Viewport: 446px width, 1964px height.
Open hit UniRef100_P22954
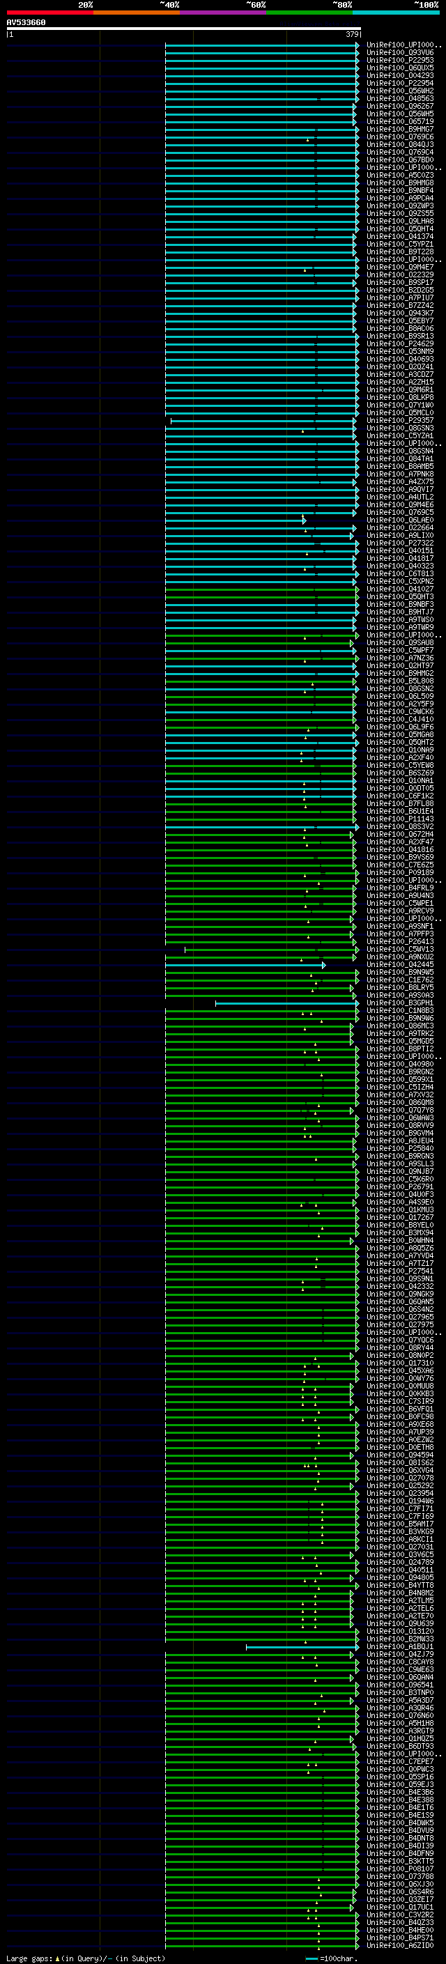click(x=399, y=83)
